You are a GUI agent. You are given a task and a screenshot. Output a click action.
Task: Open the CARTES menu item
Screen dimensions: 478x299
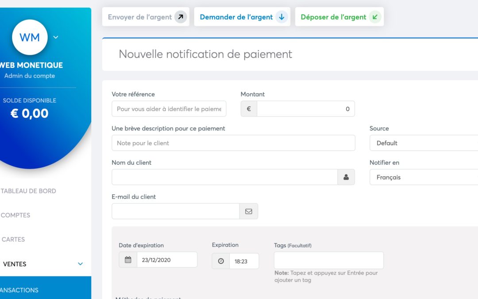(x=13, y=240)
